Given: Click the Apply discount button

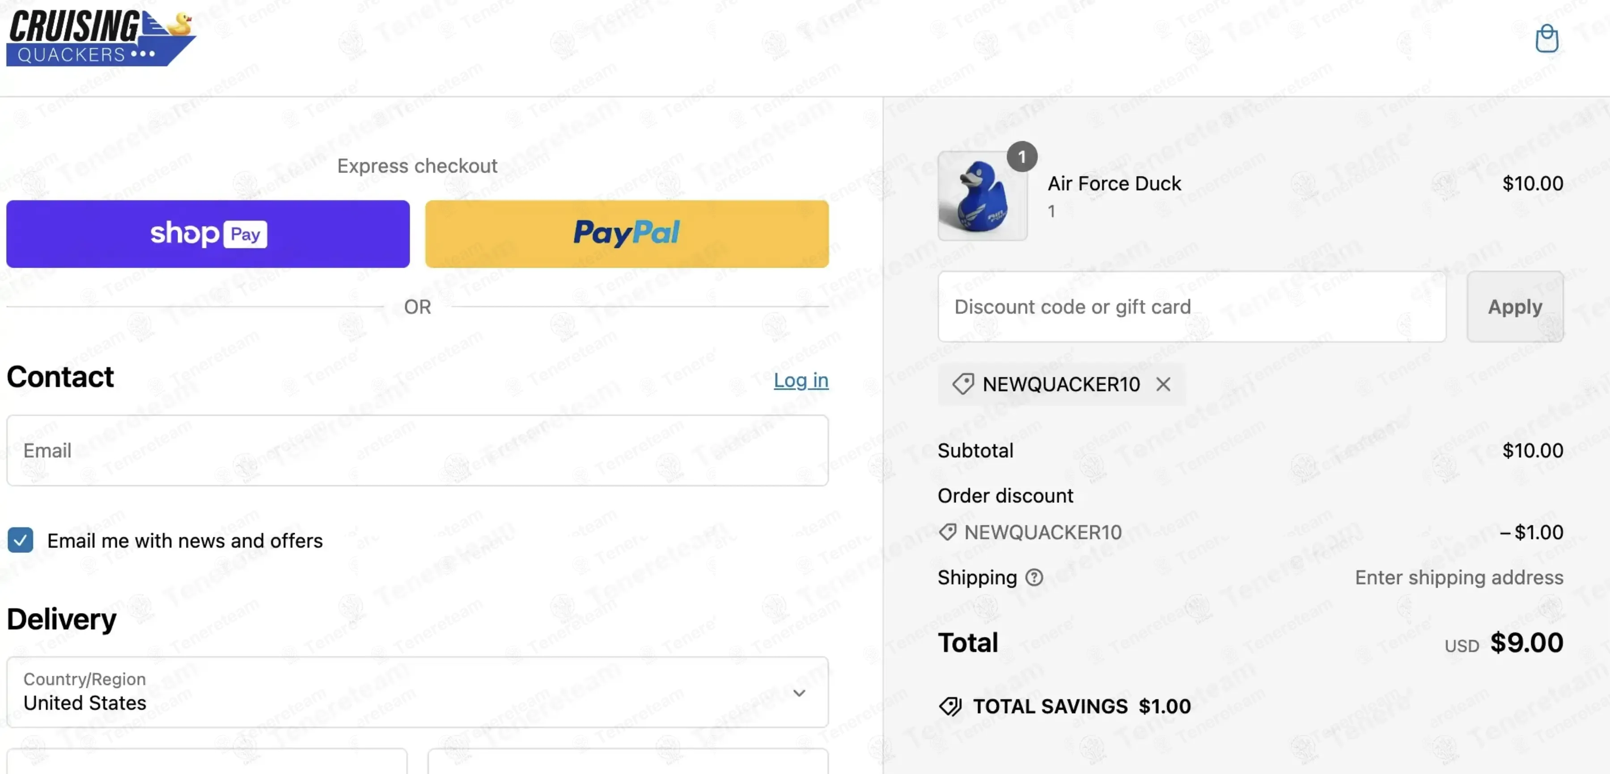Looking at the screenshot, I should tap(1515, 307).
